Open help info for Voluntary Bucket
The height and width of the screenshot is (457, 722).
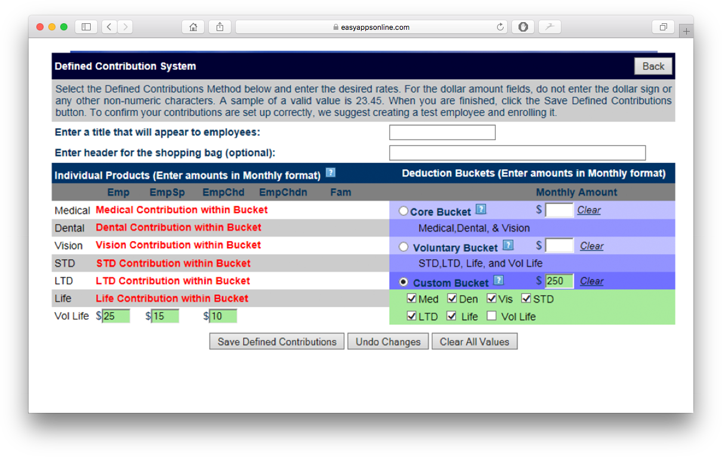(508, 246)
